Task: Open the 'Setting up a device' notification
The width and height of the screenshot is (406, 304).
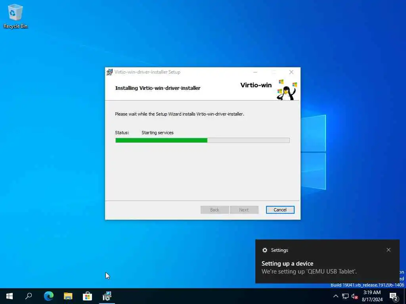Action: (x=327, y=261)
